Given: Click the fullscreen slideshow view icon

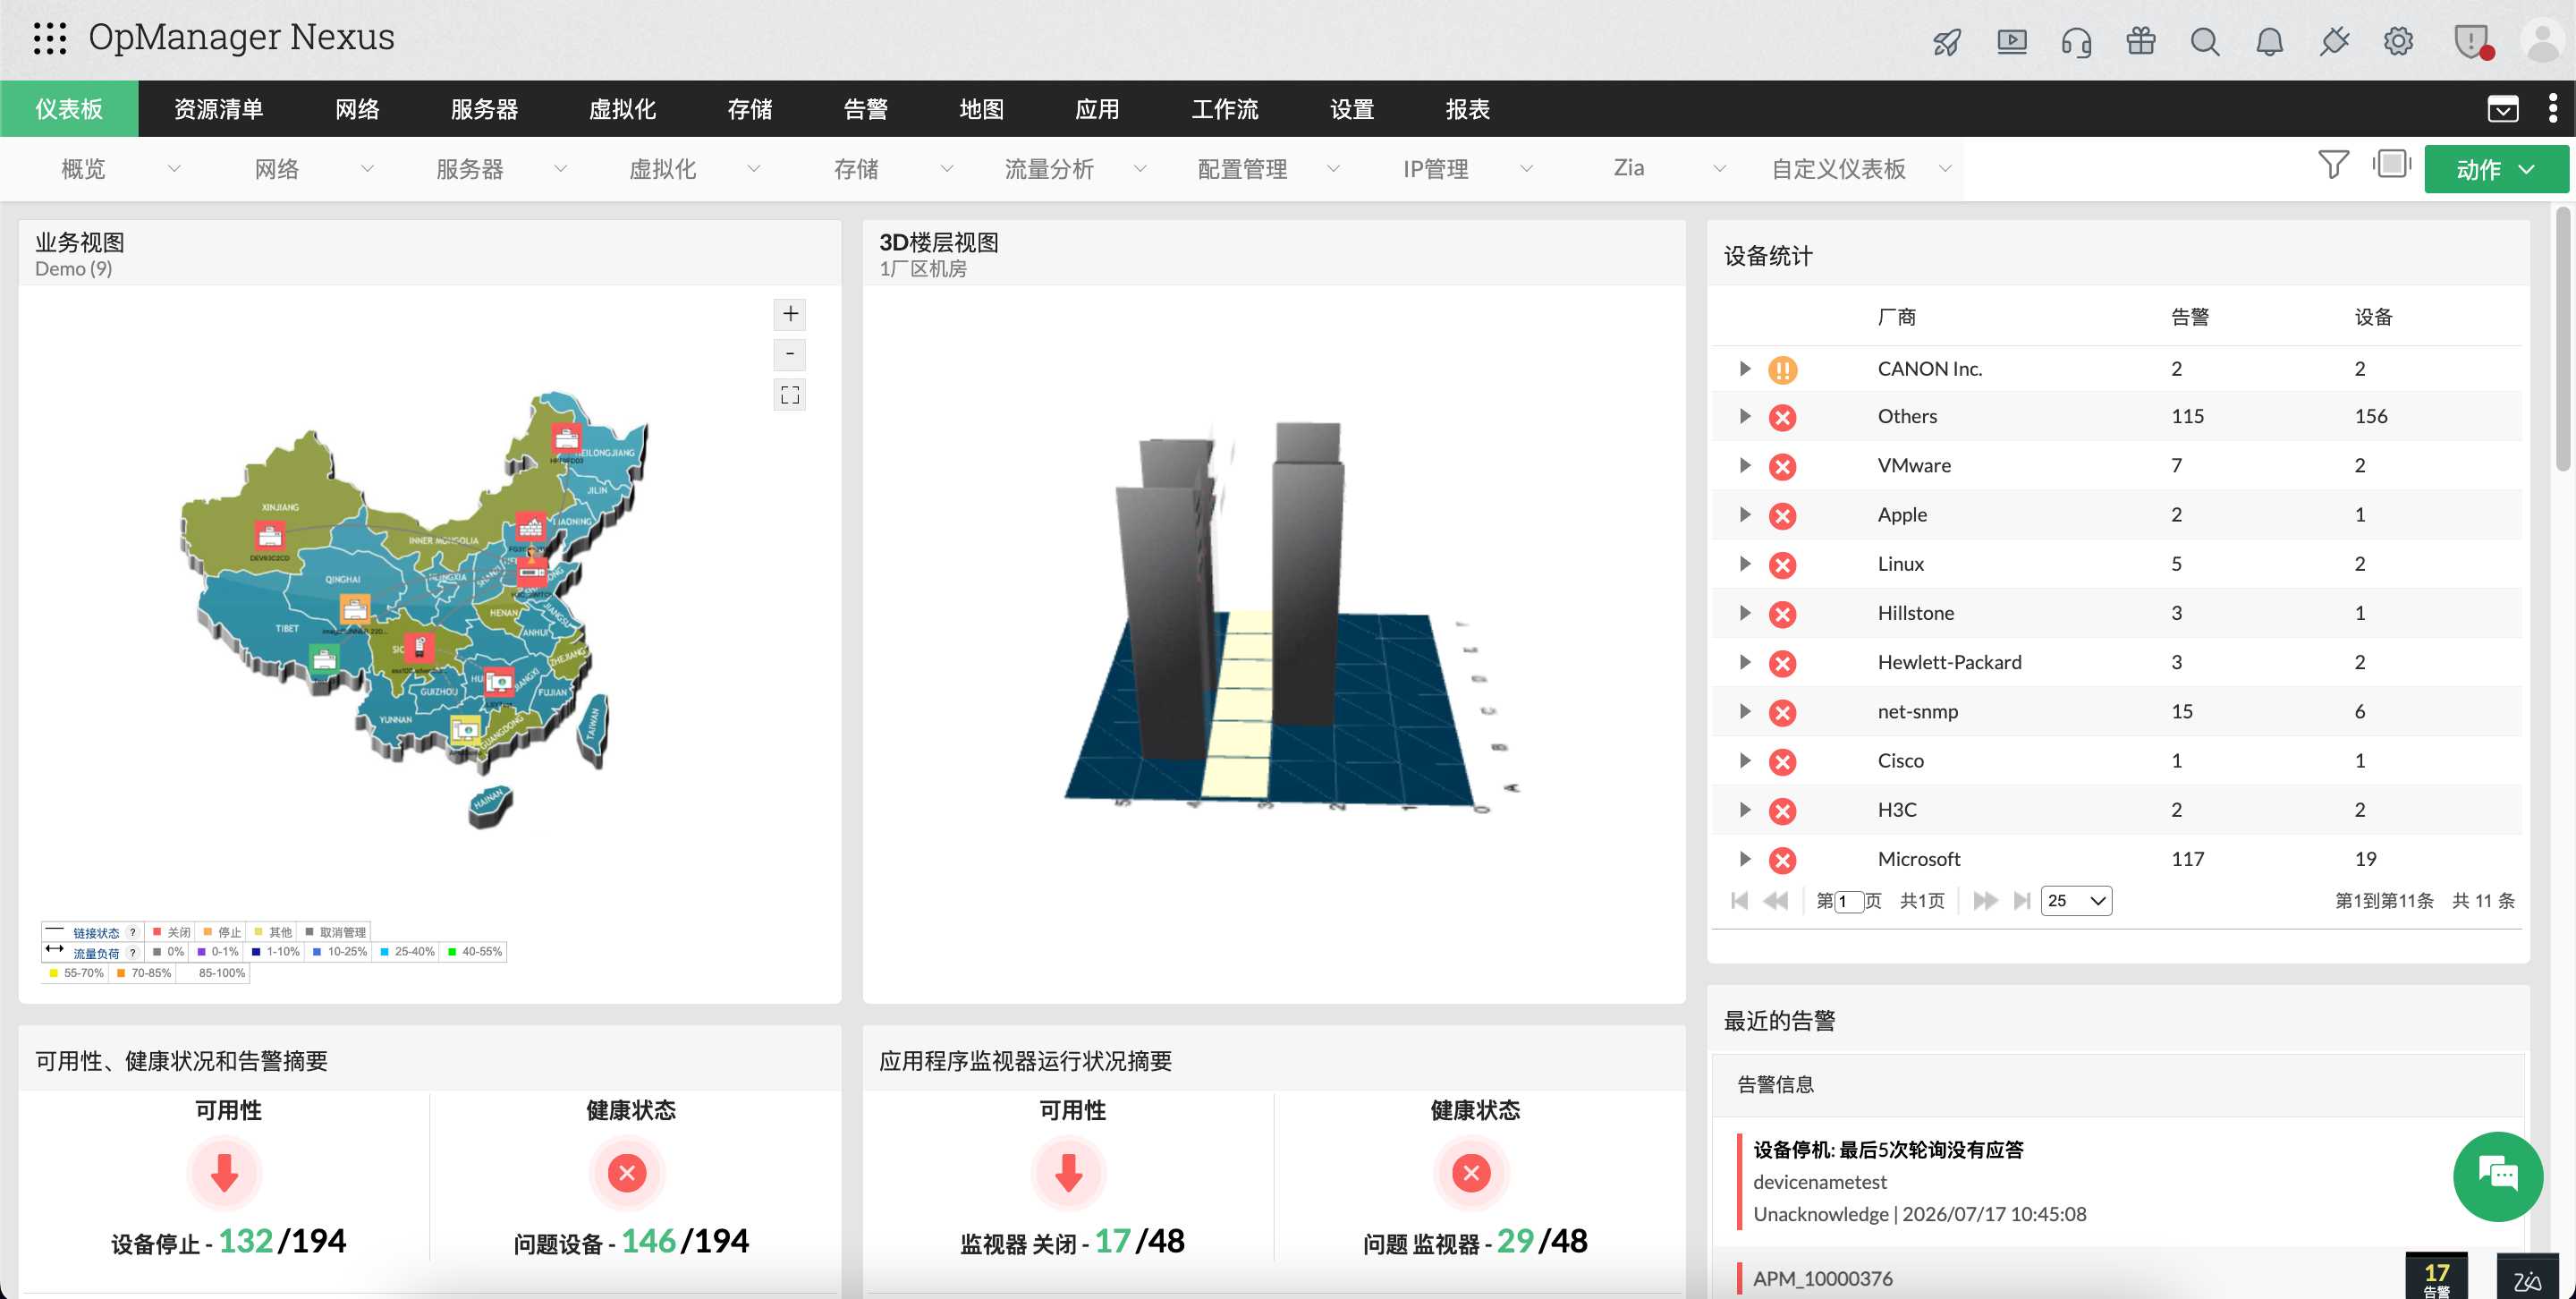Looking at the screenshot, I should click(2391, 164).
